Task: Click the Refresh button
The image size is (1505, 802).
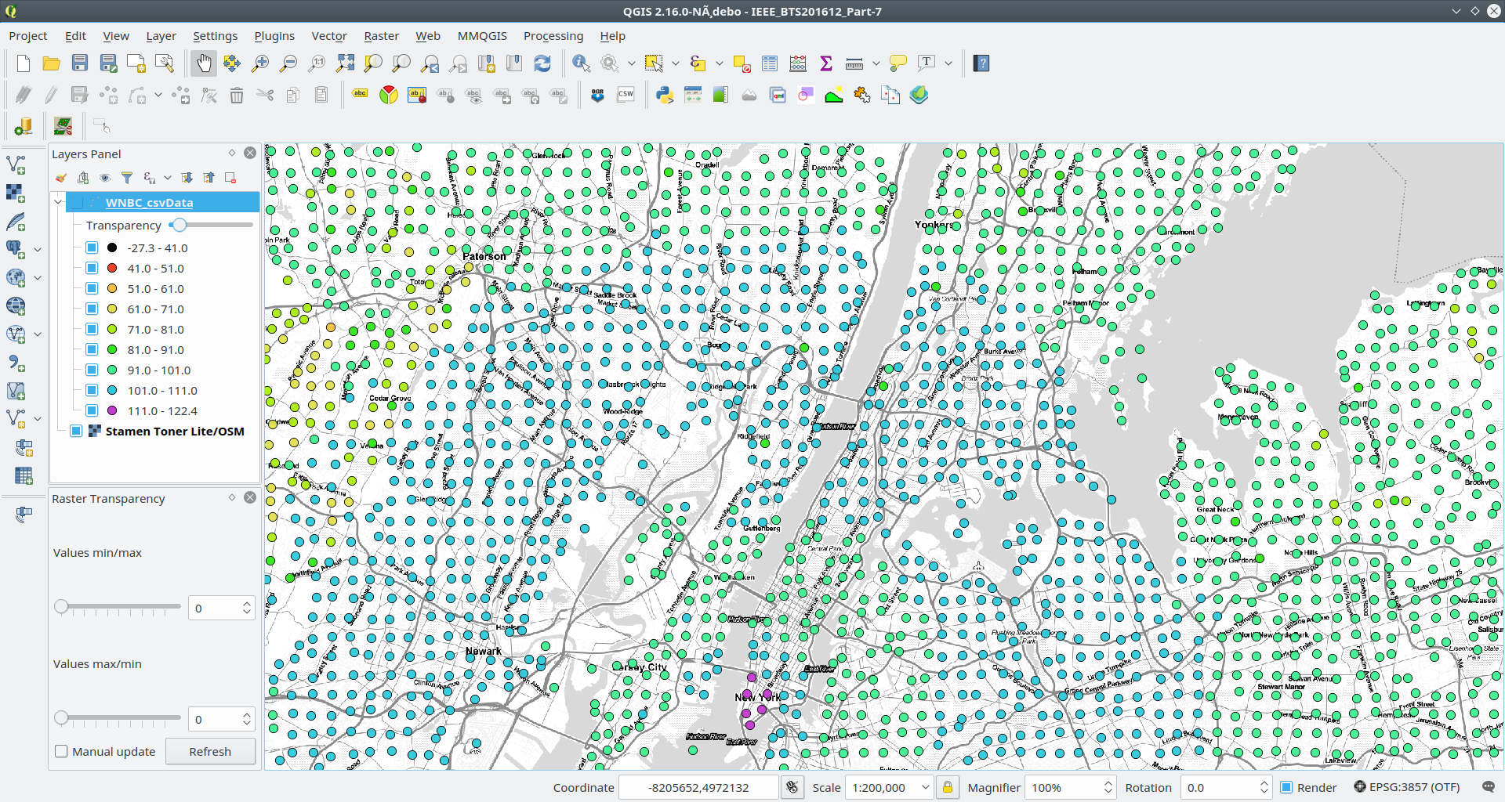Action: [x=210, y=751]
